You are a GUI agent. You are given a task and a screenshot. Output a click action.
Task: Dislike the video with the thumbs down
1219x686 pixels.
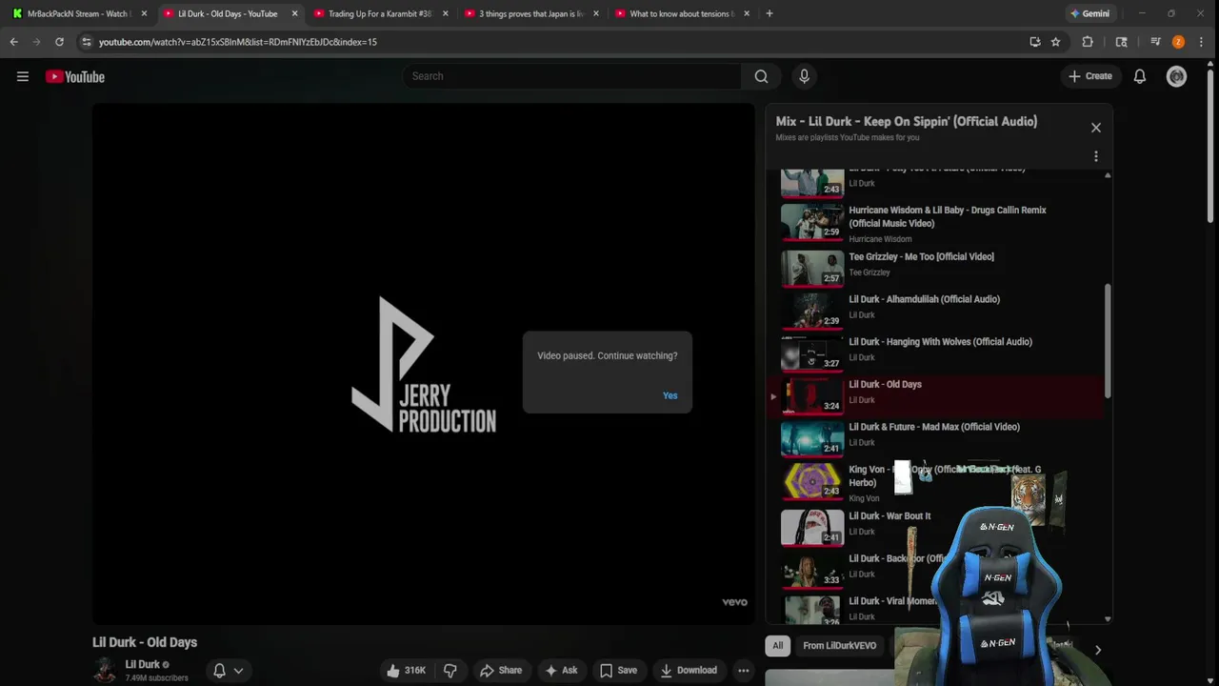pos(450,670)
